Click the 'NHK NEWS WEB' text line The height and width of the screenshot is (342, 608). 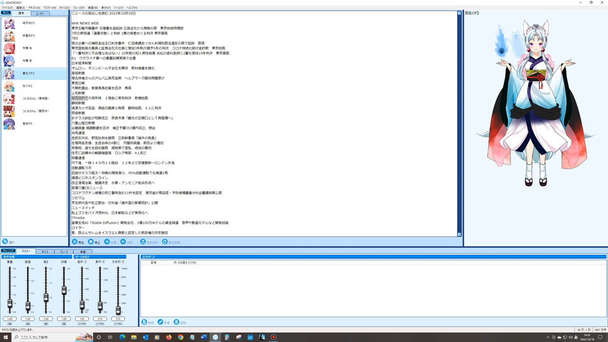85,23
